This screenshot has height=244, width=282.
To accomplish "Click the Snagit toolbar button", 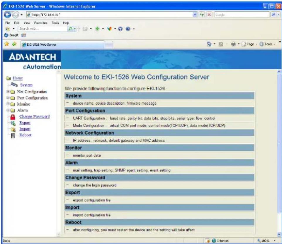I will [11, 35].
